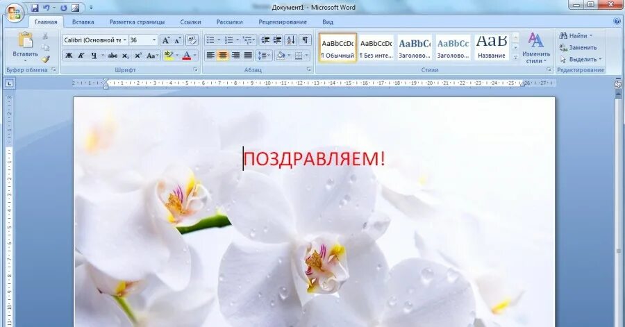The width and height of the screenshot is (625, 327).
Task: Open the Шрифт dialog launcher
Action: click(x=196, y=69)
